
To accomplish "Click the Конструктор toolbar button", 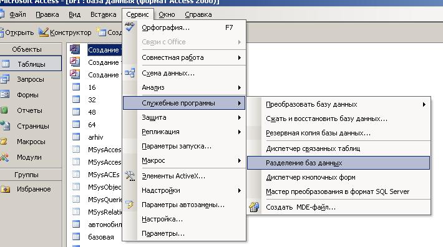I will [x=65, y=32].
